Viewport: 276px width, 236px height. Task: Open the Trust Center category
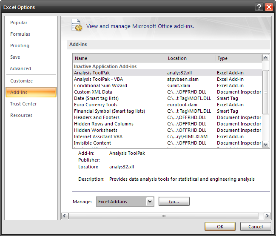pos(23,104)
